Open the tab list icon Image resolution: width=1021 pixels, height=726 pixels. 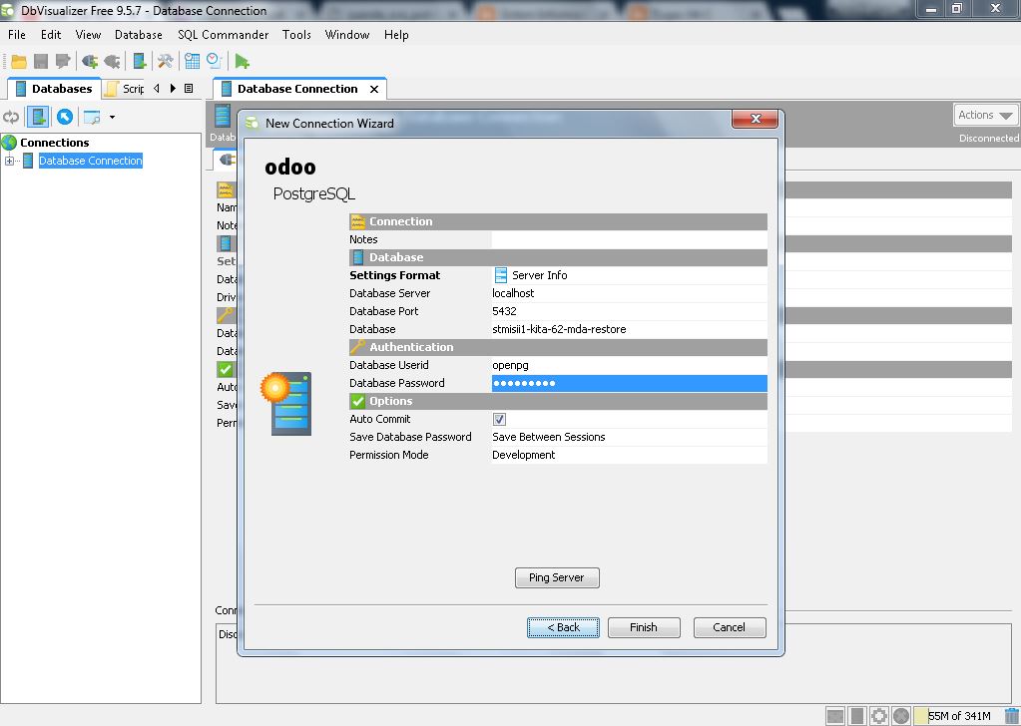coord(189,89)
